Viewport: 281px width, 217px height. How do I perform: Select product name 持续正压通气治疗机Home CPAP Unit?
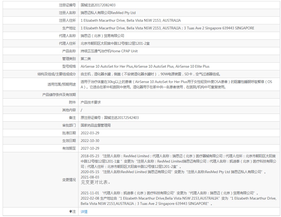[109, 51]
